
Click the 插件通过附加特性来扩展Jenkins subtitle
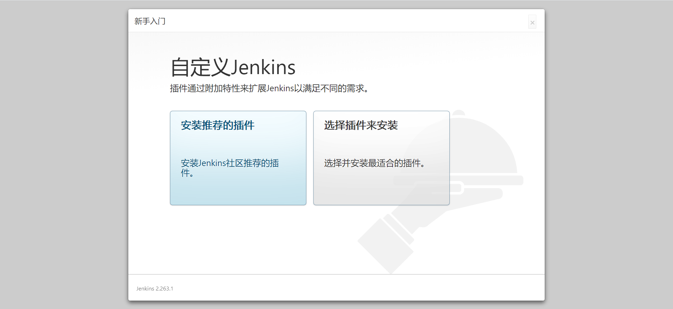tap(269, 88)
